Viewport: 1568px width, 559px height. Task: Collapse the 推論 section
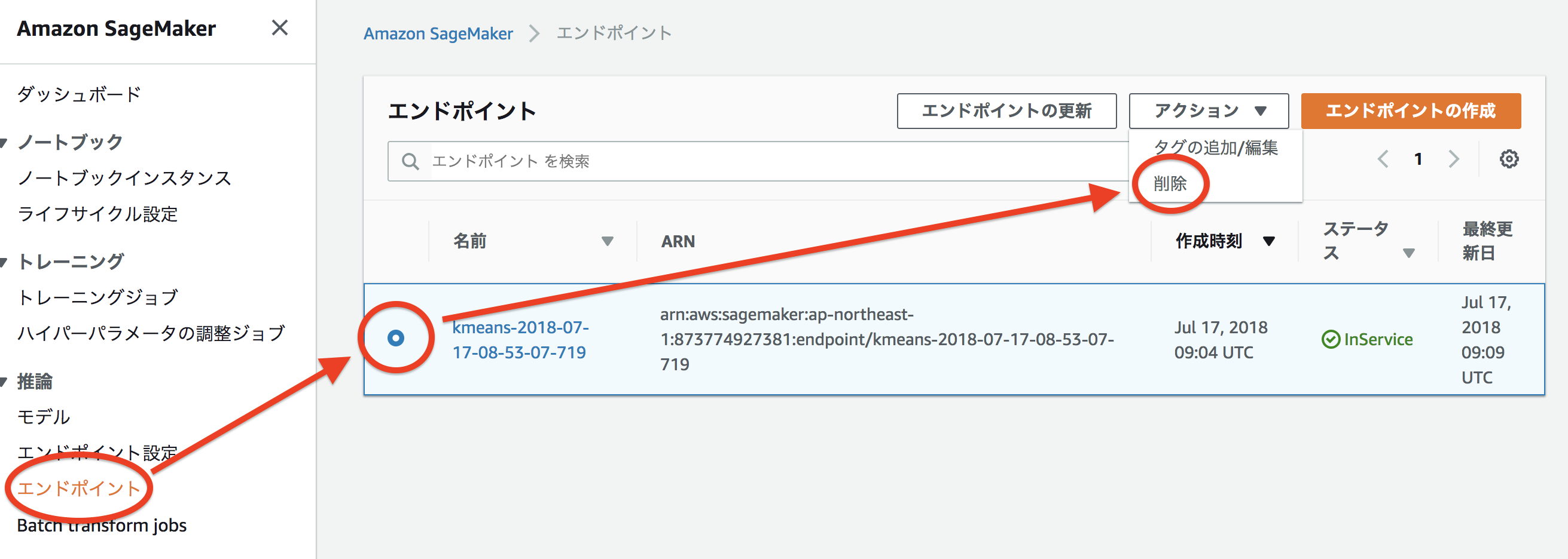point(4,382)
